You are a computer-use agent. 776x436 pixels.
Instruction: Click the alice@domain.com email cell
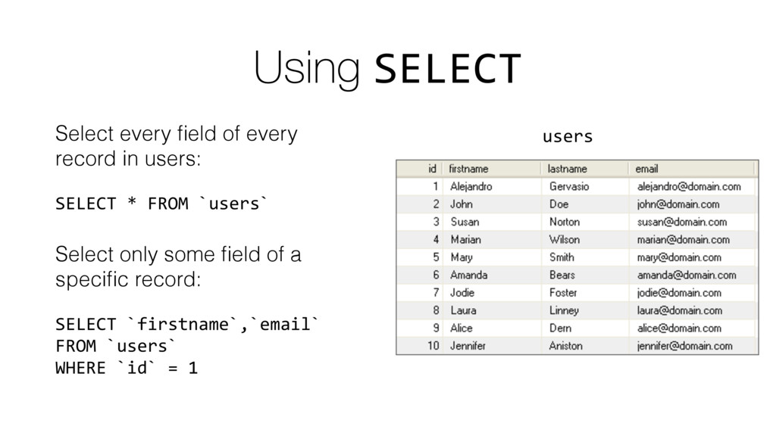(x=692, y=329)
